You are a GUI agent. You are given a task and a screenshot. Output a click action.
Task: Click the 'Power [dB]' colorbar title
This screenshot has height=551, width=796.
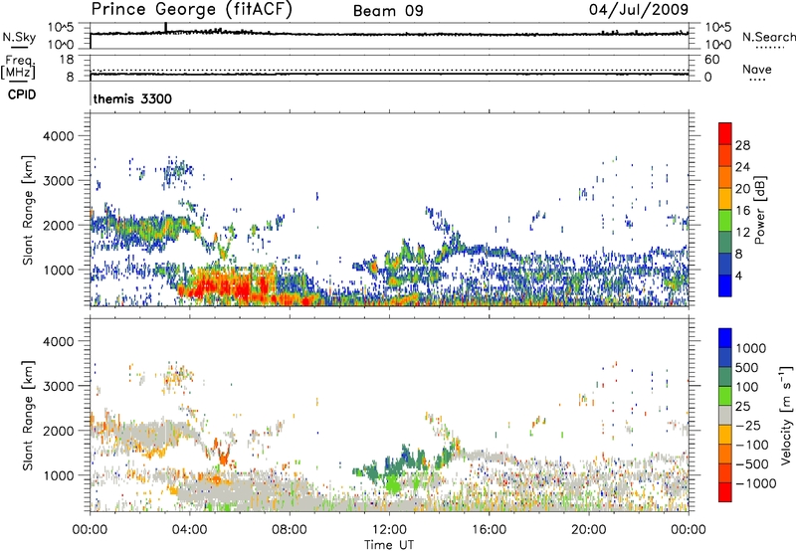tap(759, 210)
